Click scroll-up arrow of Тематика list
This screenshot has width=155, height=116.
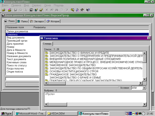[x=145, y=53]
